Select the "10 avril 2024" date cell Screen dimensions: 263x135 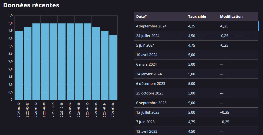147,55
